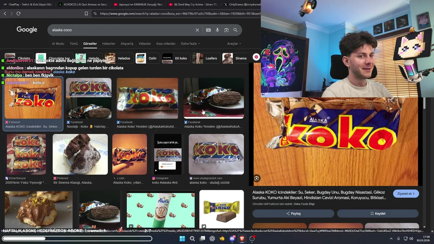Reload the page in the browser
This screenshot has height=244, width=434.
point(18,14)
